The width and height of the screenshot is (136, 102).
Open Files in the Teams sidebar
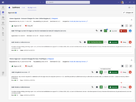click(3, 34)
